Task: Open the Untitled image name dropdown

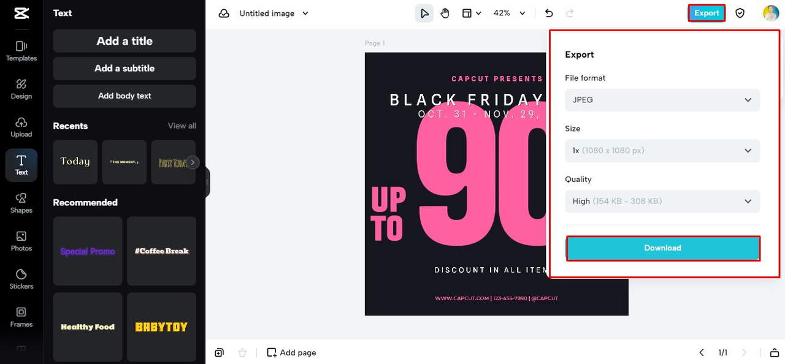Action: coord(274,13)
